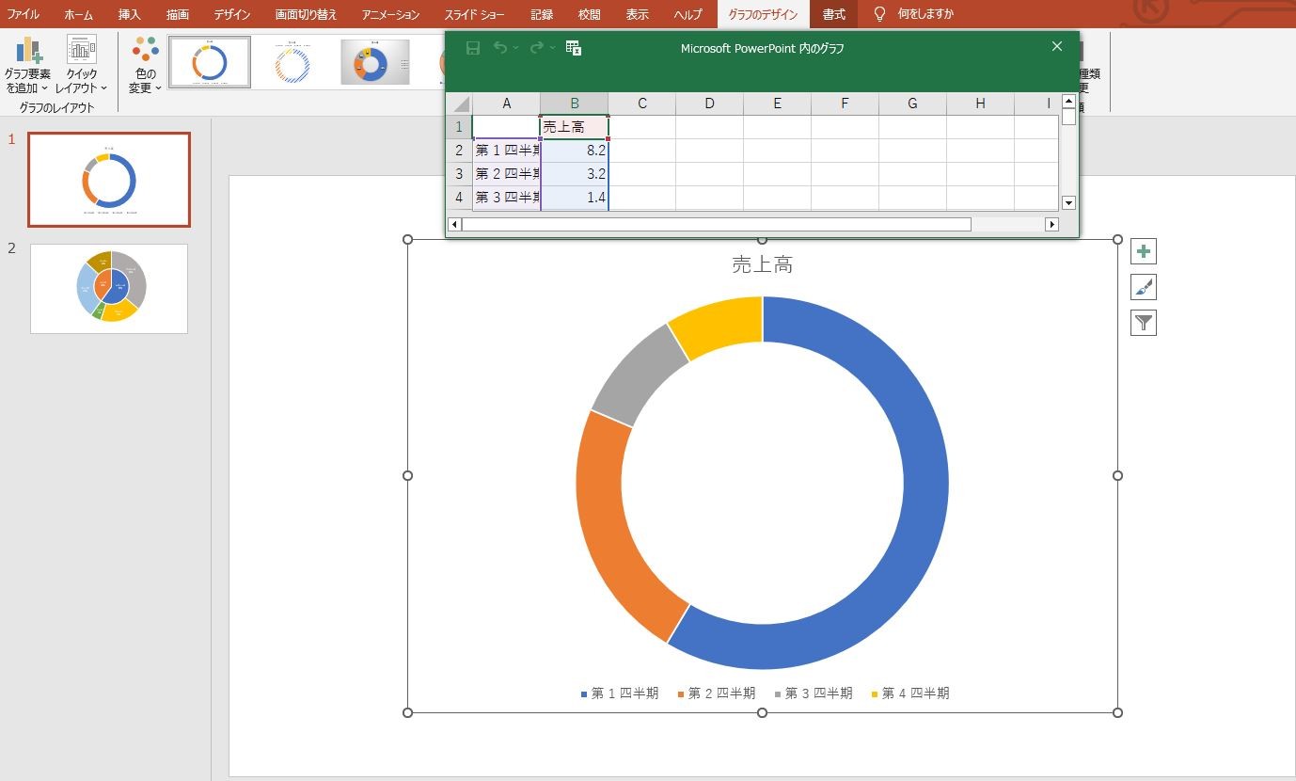Switch to the ホーム tab

pyautogui.click(x=79, y=14)
